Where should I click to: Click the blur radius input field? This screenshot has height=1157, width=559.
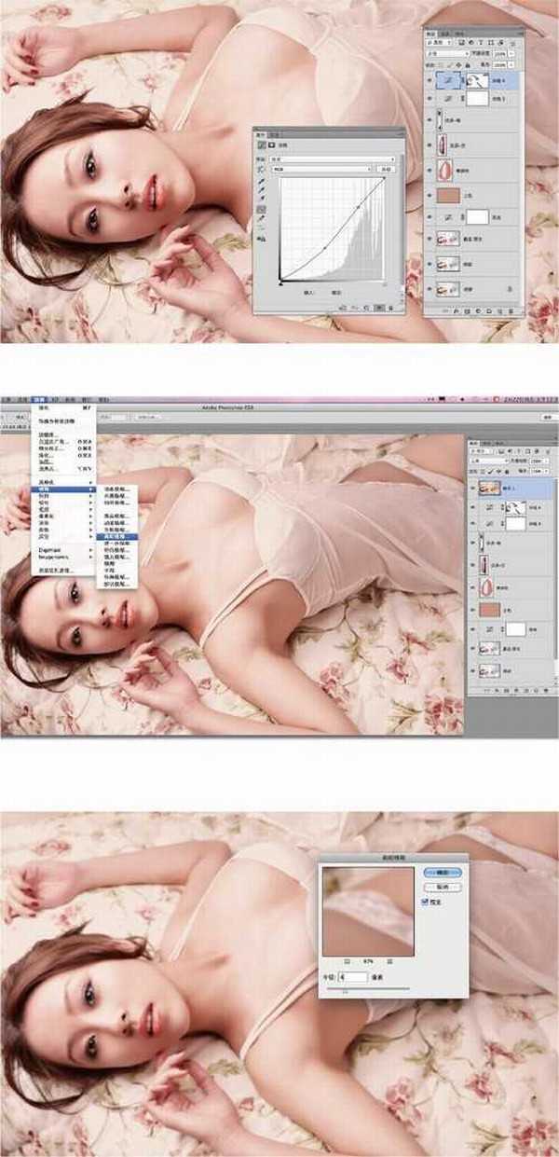[x=354, y=975]
